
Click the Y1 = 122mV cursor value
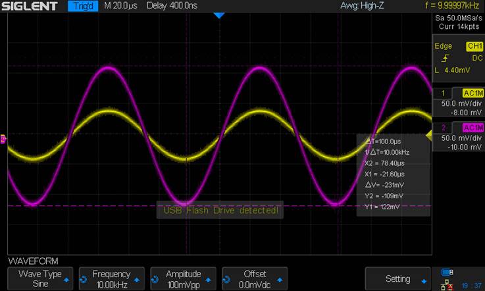pos(382,207)
